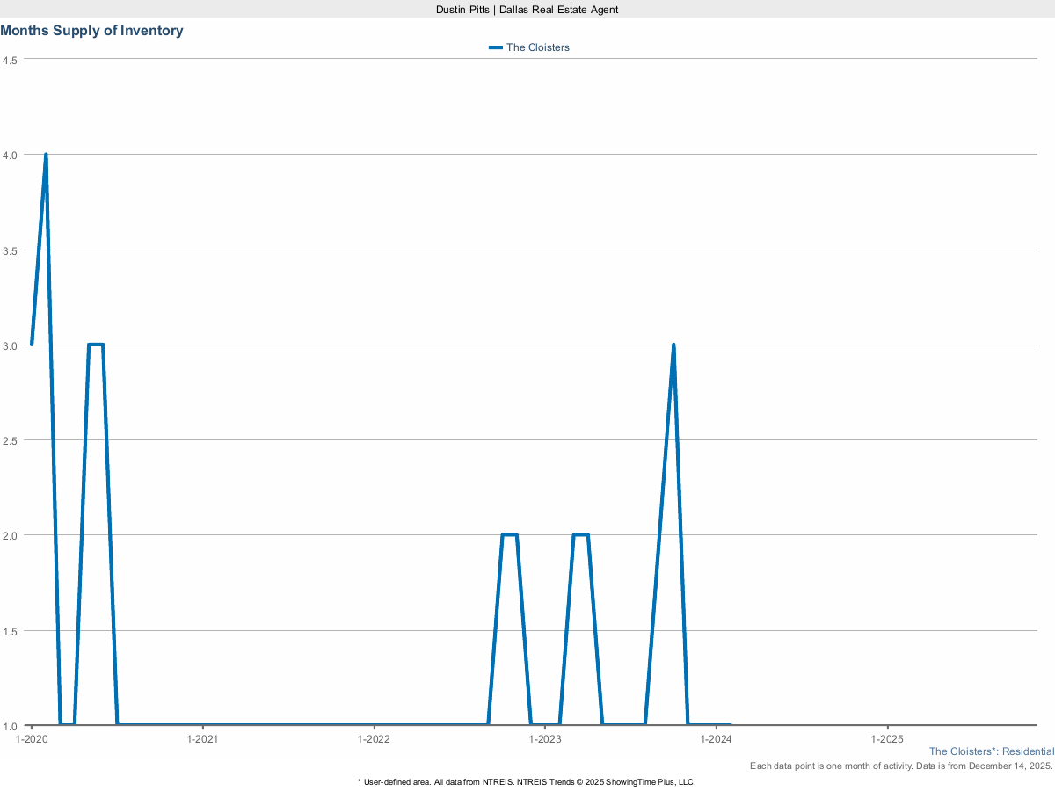Click the Months Supply of Inventory title
Image resolution: width=1055 pixels, height=791 pixels.
coord(92,31)
